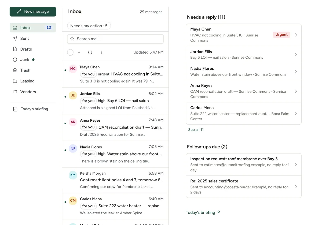Screen dimensions: 322x225
Task: Click the 'for you' tag on Jordan Ellis's email
Action: 88,101
